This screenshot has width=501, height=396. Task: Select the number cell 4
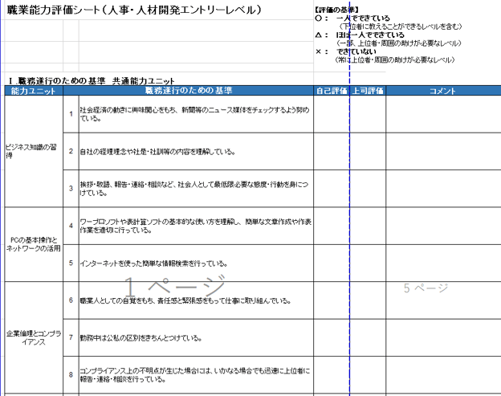tap(71, 226)
